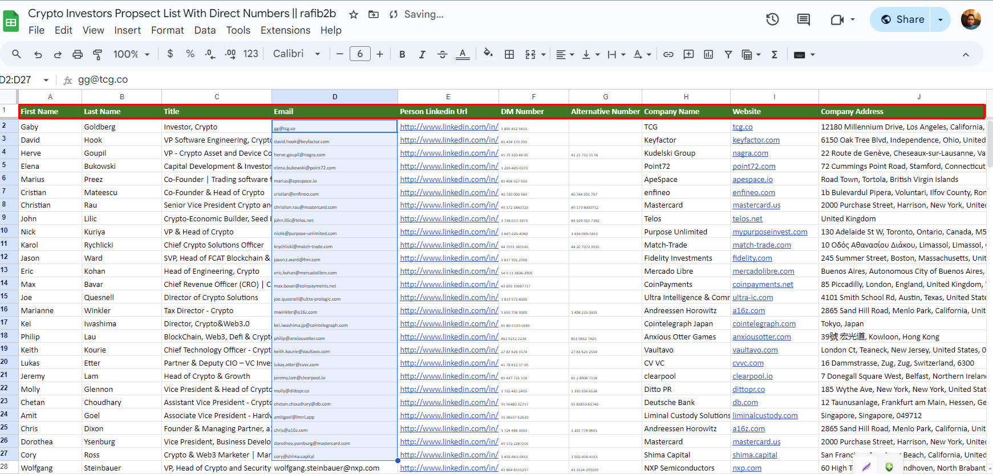Open version history clock icon
The image size is (993, 474).
pos(772,19)
